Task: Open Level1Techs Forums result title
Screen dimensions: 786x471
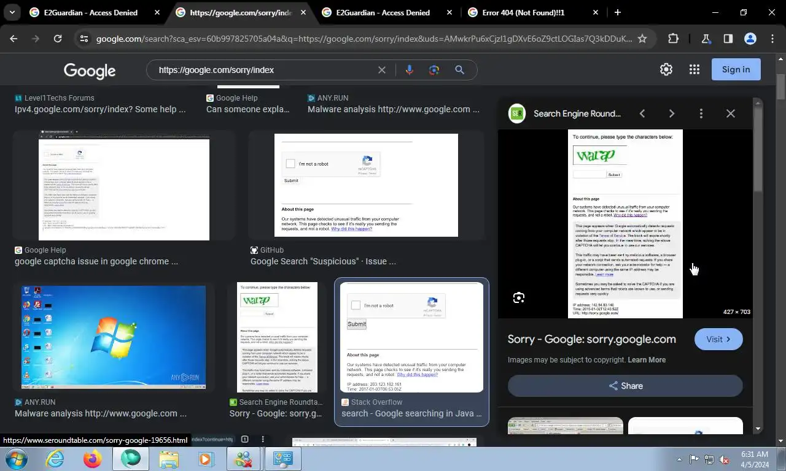Action: [100, 109]
